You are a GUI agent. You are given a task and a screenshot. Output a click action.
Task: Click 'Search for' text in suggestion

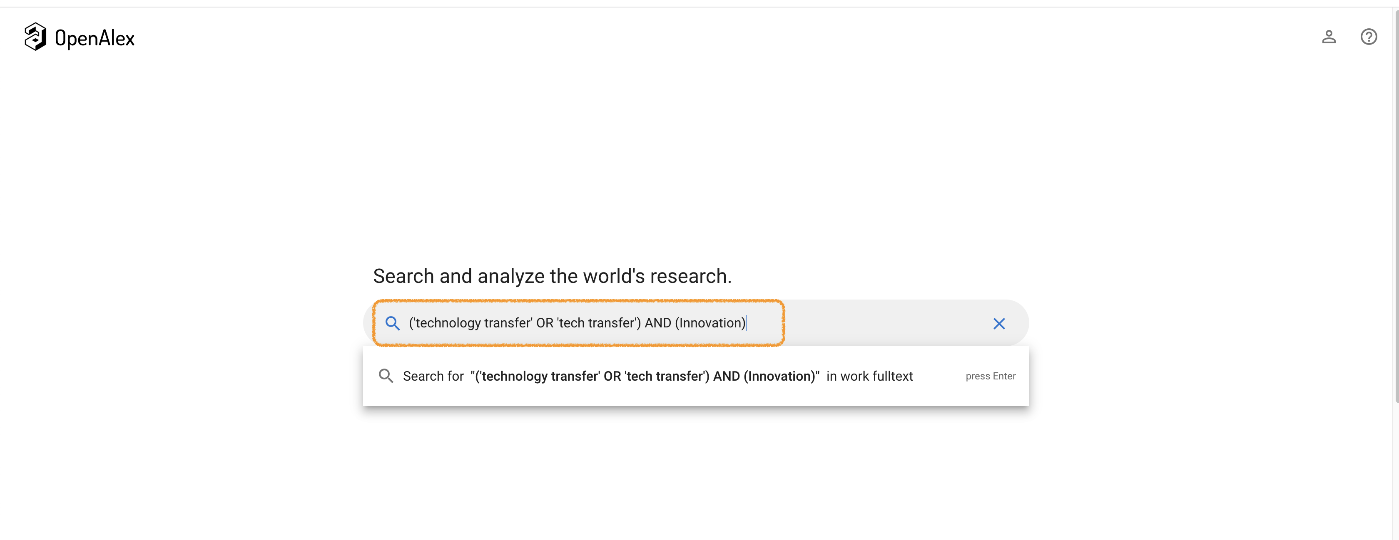click(433, 376)
